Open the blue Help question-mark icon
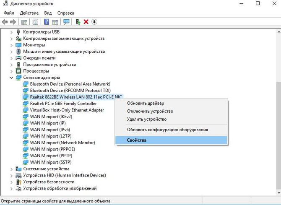Image resolution: width=281 pixels, height=205 pixels. click(x=47, y=22)
